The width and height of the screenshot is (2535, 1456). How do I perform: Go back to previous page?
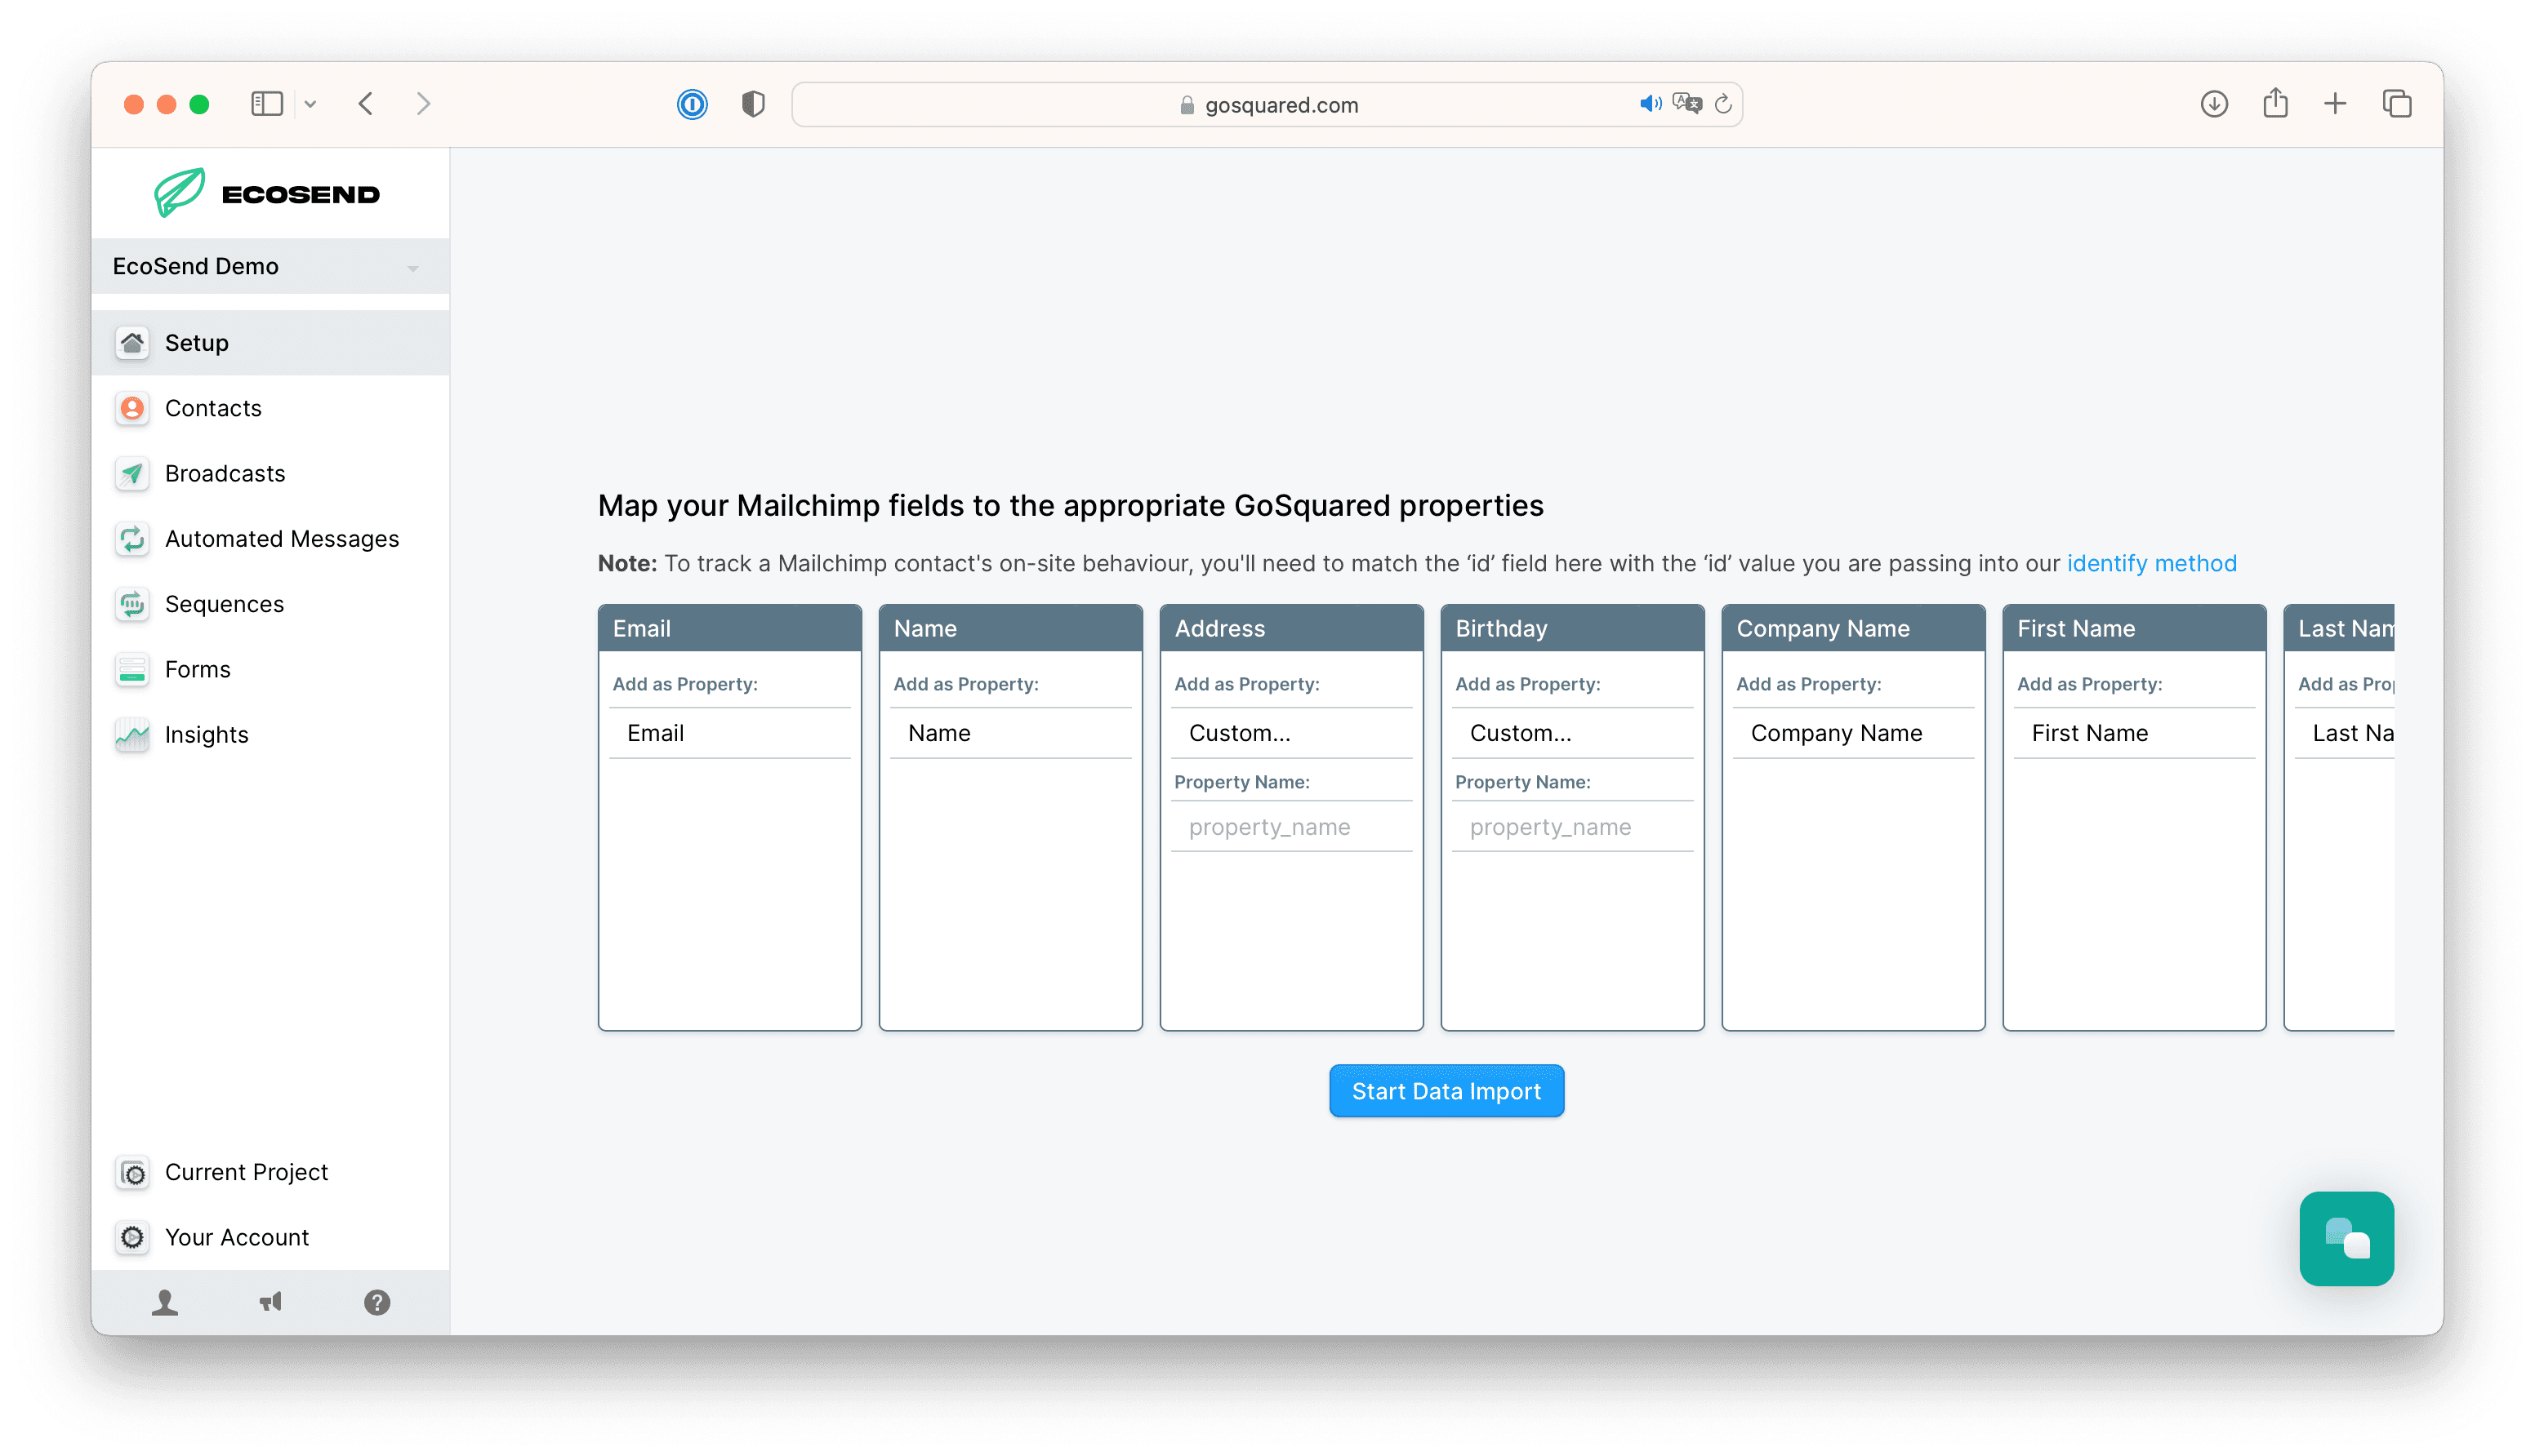366,104
